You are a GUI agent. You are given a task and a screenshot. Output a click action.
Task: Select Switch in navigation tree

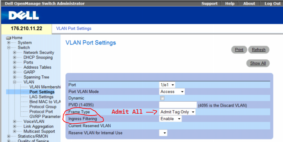(x=24, y=48)
